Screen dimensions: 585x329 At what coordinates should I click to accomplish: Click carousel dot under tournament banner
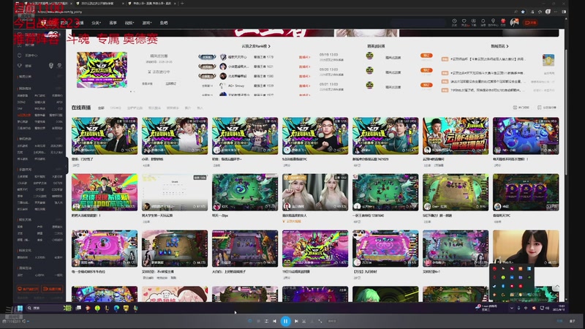click(x=131, y=91)
